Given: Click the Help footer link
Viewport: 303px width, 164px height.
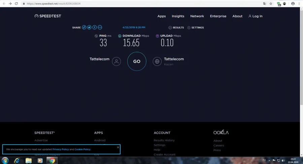Looking at the screenshot, I should tap(157, 150).
